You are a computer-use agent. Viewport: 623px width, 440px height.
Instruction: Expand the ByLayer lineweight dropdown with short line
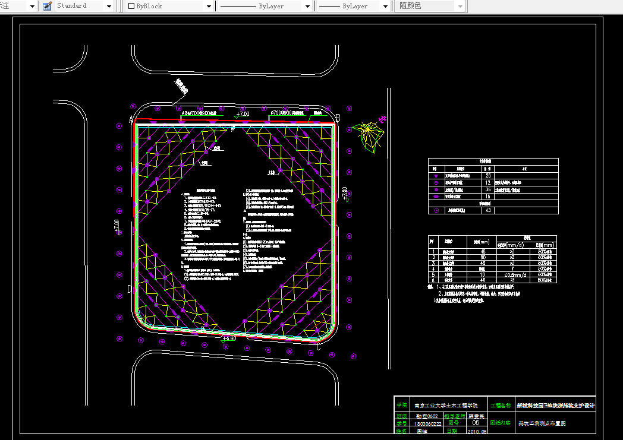click(385, 7)
